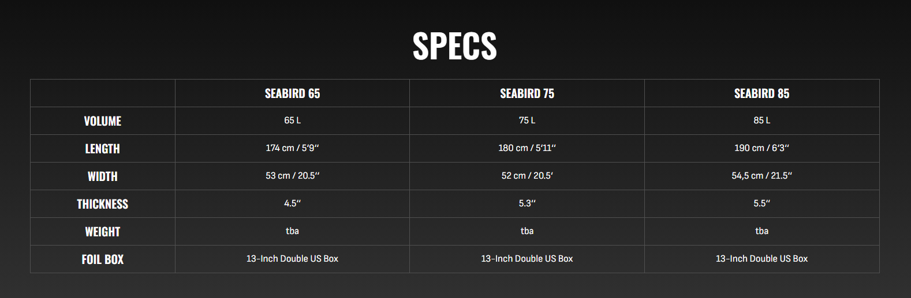Screen dimensions: 911x298
Task: Click the Foil Box row label
Action: pos(103,259)
